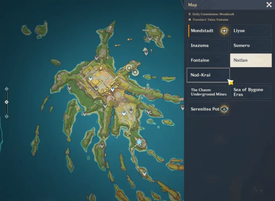Image resolution: width=275 pixels, height=201 pixels.
Task: Select the locked waypoint on the west coast
Action: click(70, 87)
